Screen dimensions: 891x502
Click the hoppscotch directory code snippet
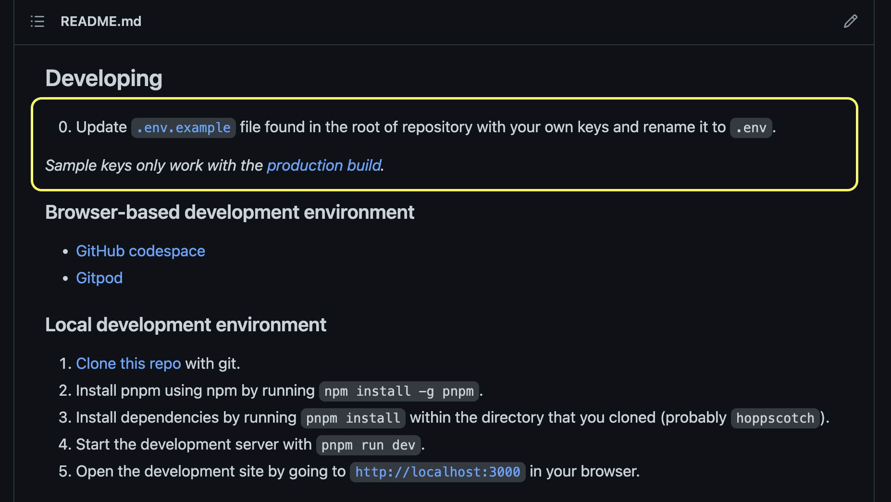click(775, 418)
